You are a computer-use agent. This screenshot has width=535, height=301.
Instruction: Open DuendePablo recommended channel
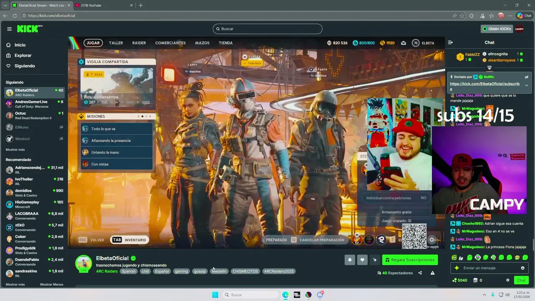(x=34, y=262)
